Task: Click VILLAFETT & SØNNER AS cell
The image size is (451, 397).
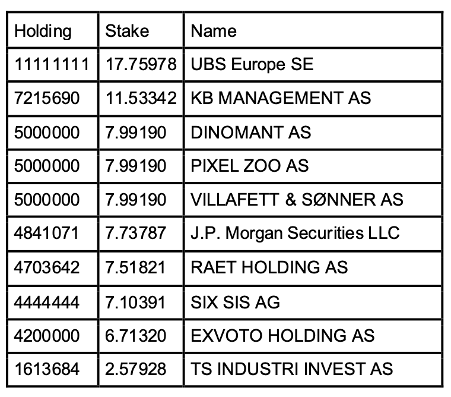Action: [x=313, y=200]
